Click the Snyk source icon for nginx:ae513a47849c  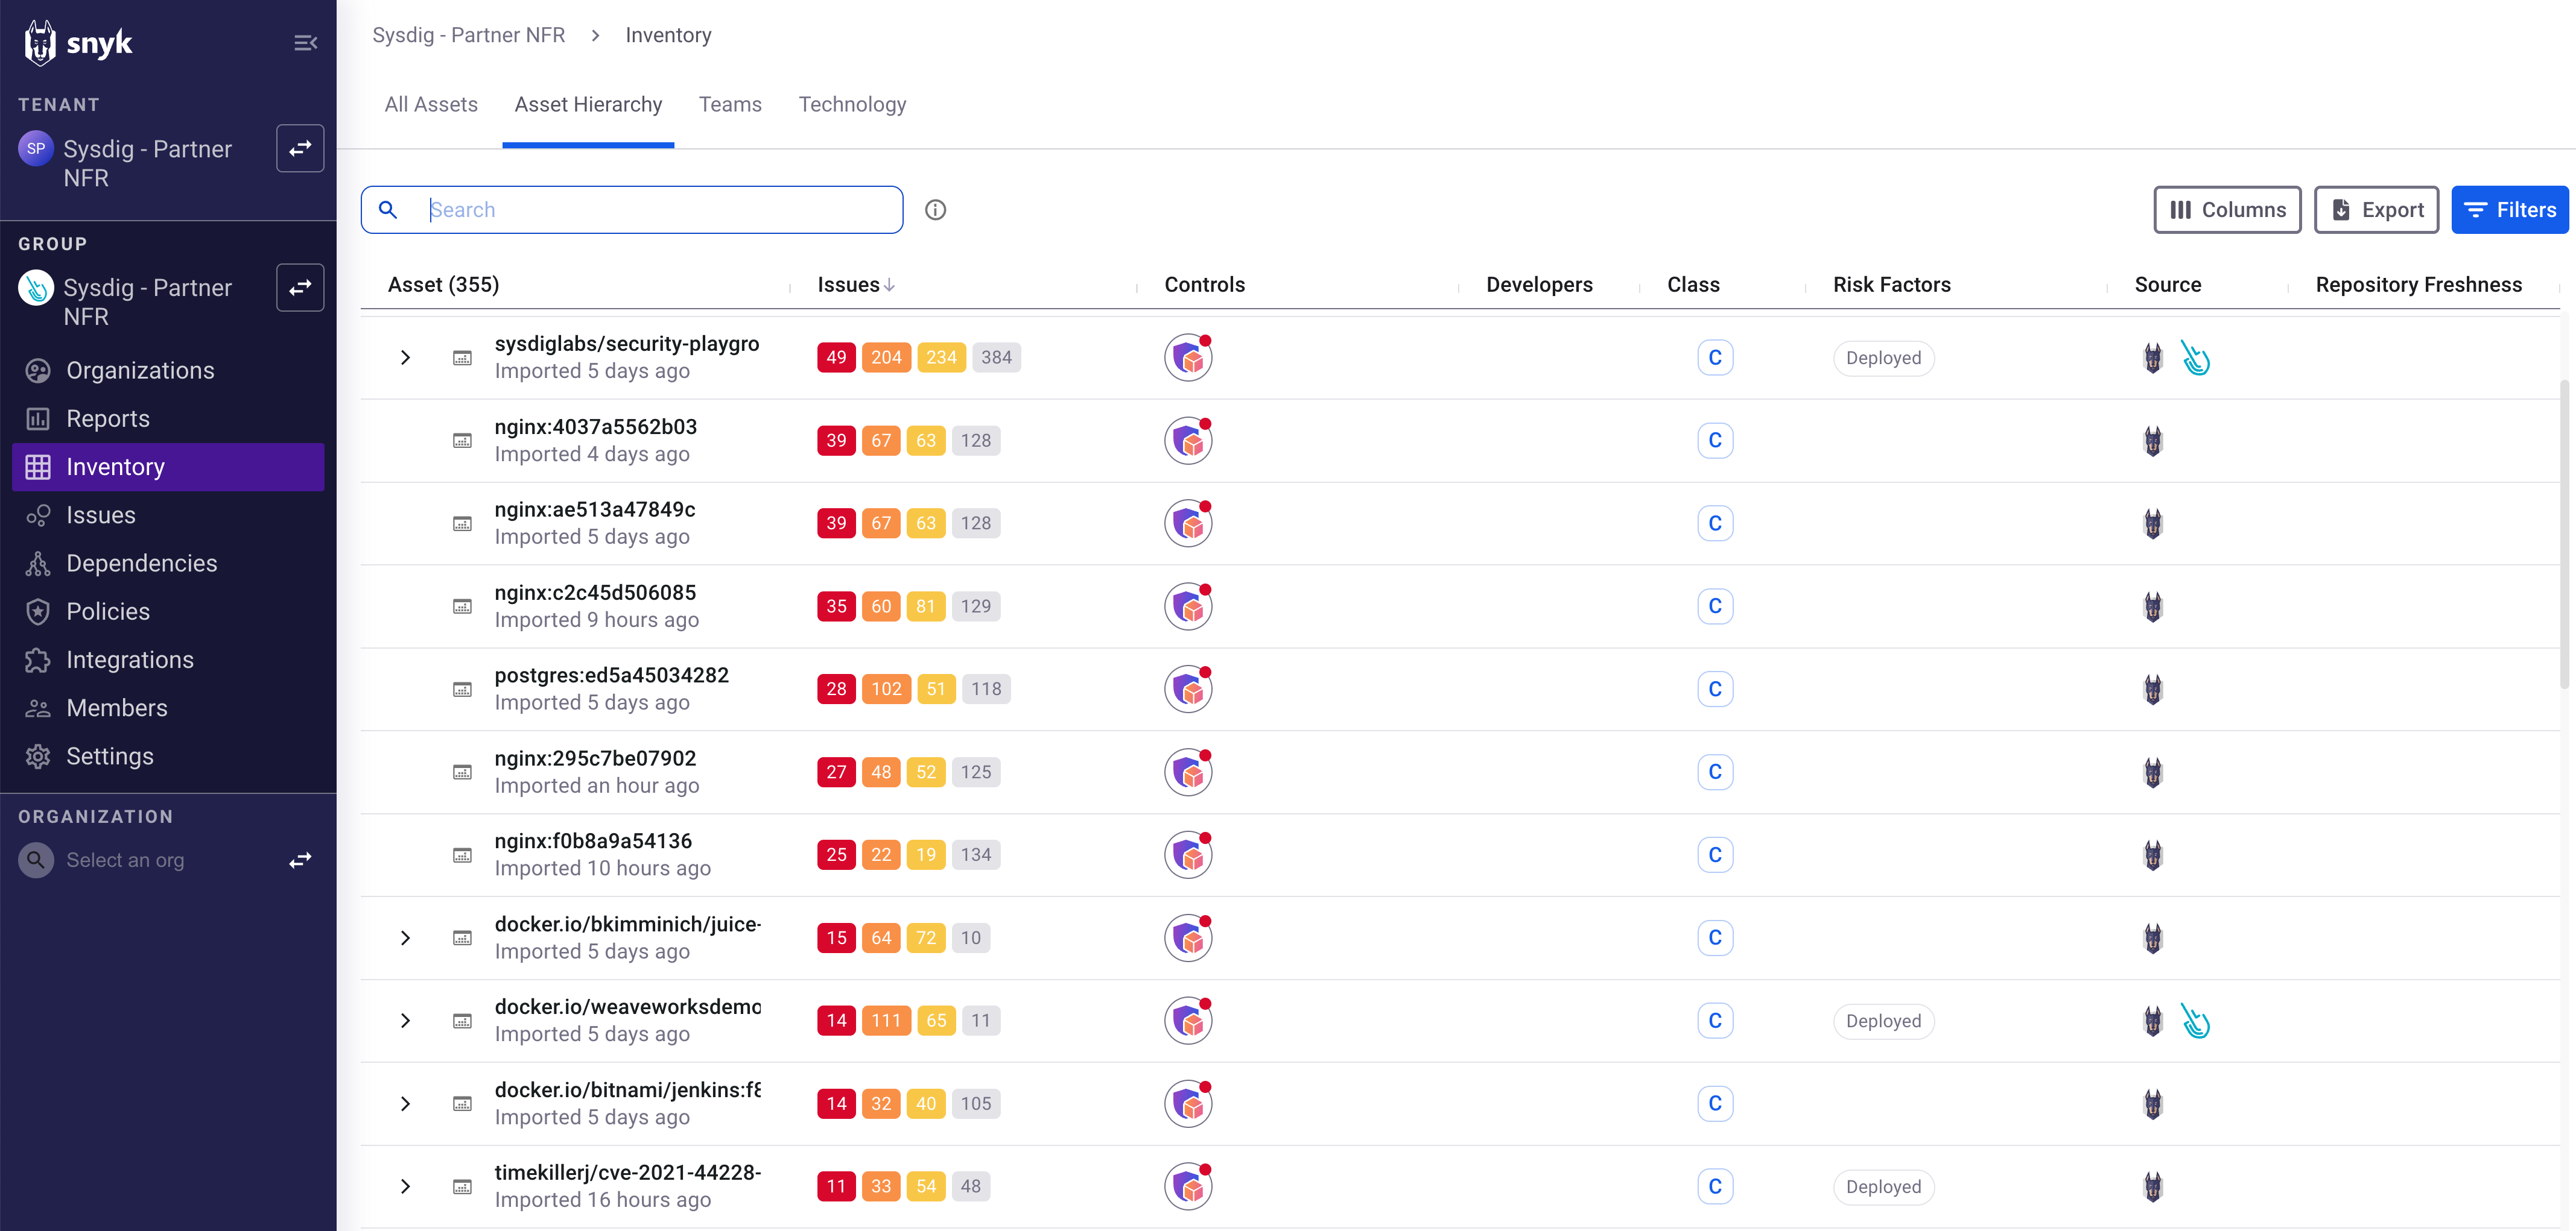point(2153,524)
